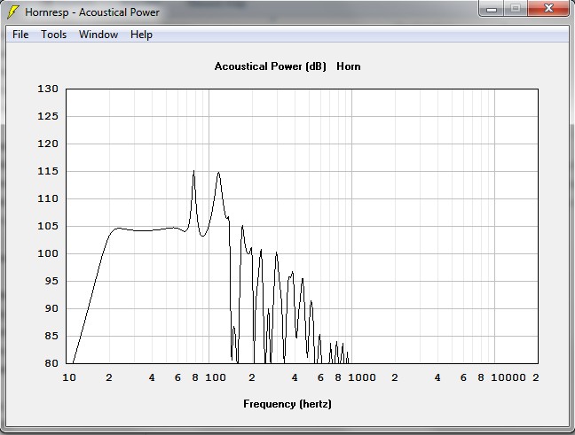Click the 105 dB axis label
The image size is (575, 435).
(x=48, y=226)
